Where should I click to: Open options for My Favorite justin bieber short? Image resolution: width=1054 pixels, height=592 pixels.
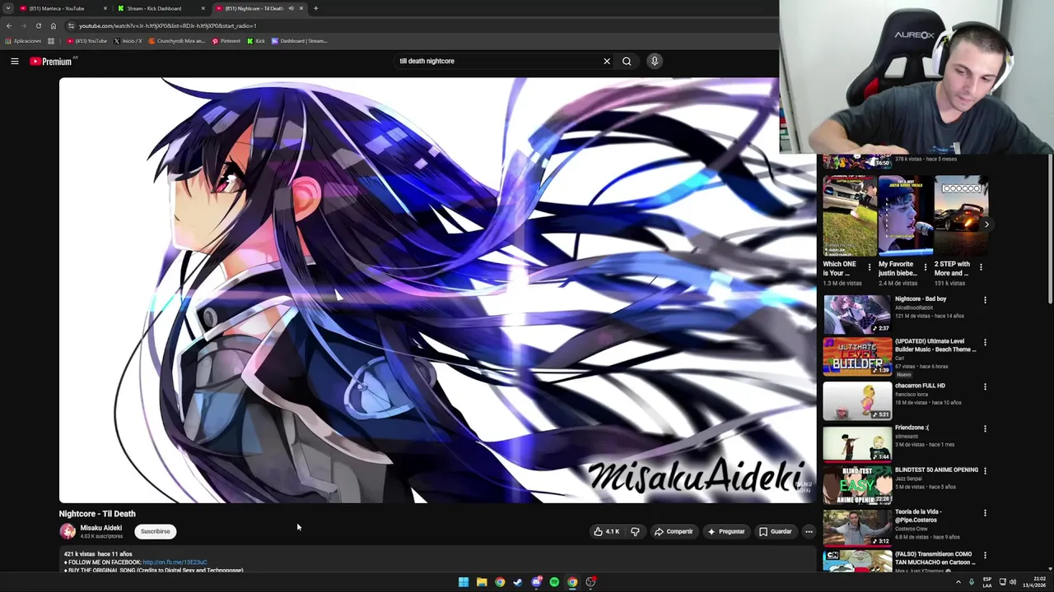[x=925, y=267]
